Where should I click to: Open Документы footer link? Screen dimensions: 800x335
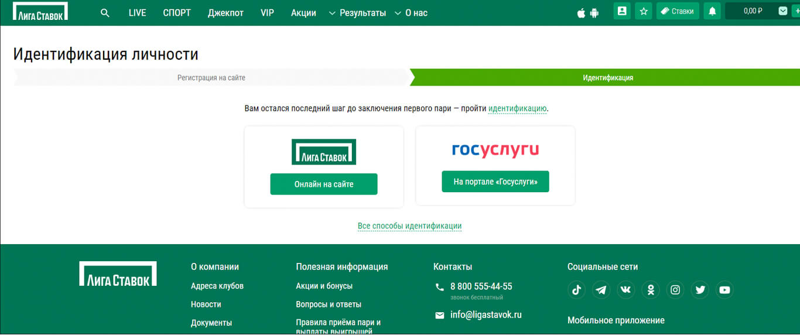coord(211,323)
